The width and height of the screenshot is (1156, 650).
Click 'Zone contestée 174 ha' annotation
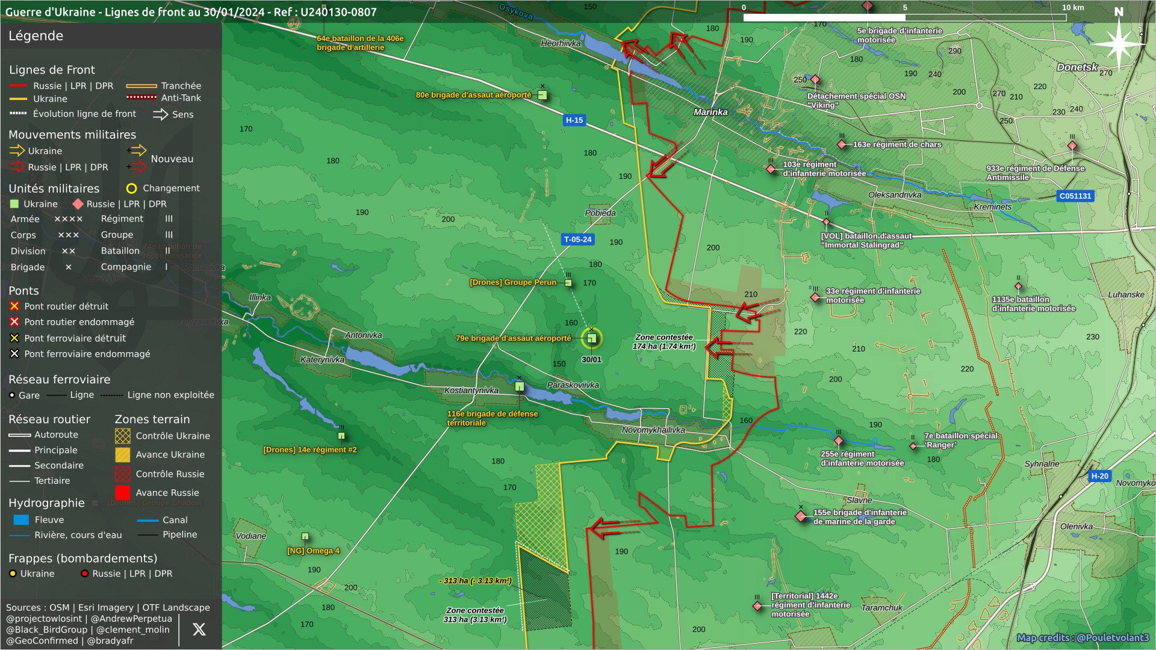click(x=664, y=342)
